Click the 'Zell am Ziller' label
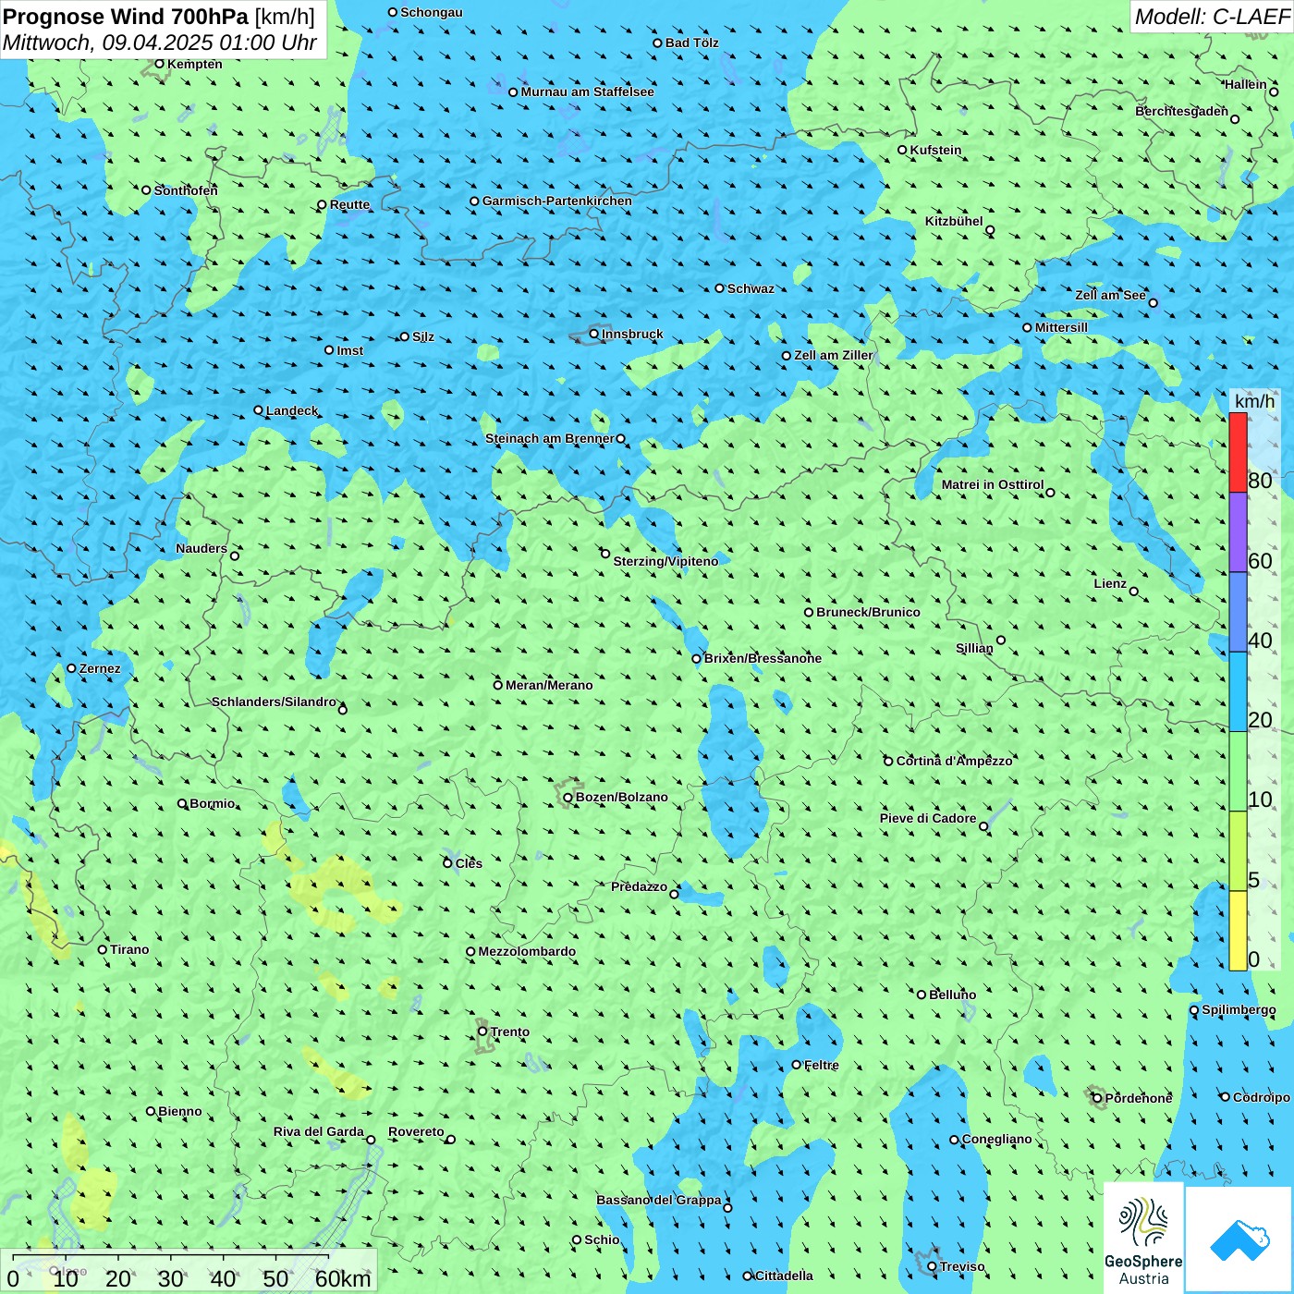1294x1294 pixels. pos(834,355)
